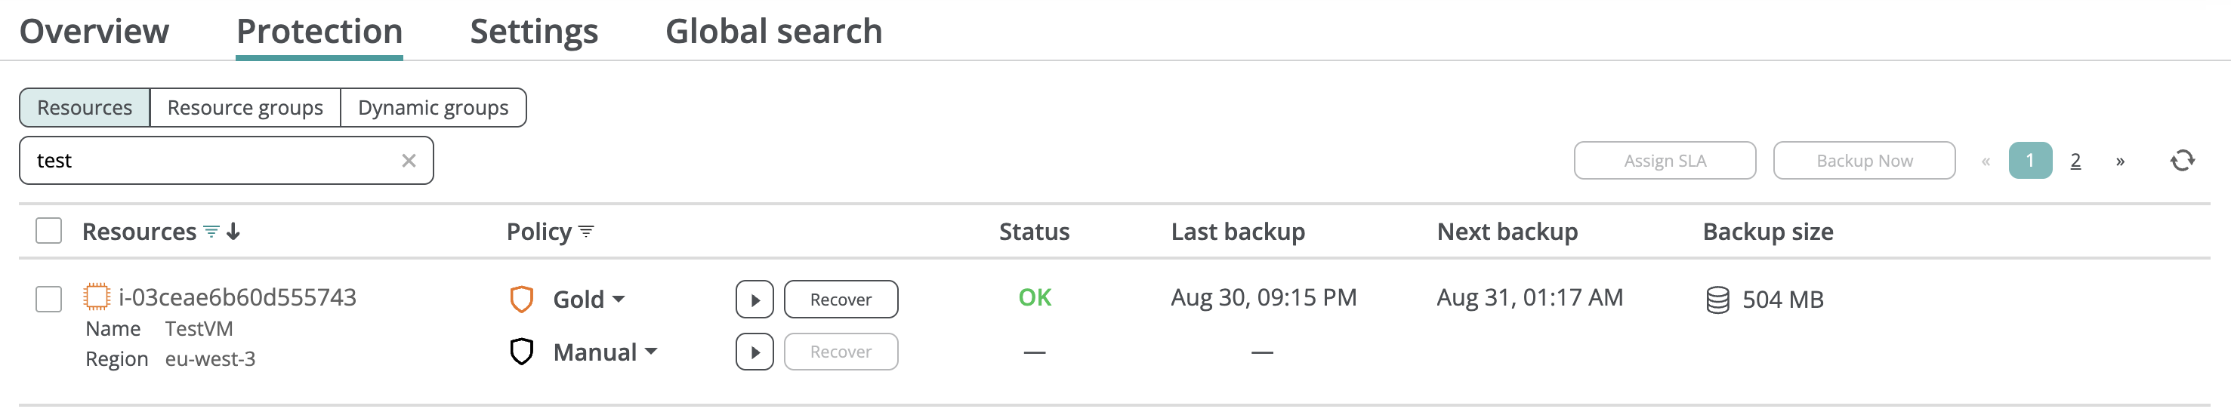Image resolution: width=2231 pixels, height=415 pixels.
Task: Click Recover for the Gold policy
Action: click(x=840, y=300)
